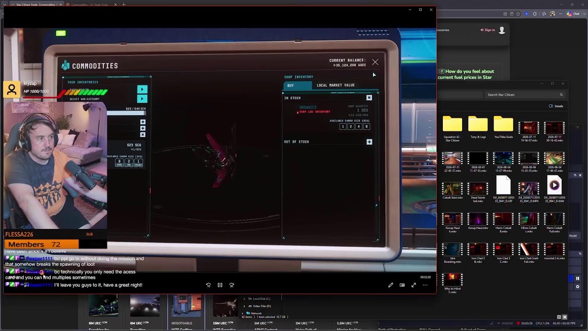The width and height of the screenshot is (588, 331).
Task: Select the 2026-07-11 20-16-42.mkv video
Action: [554, 131]
